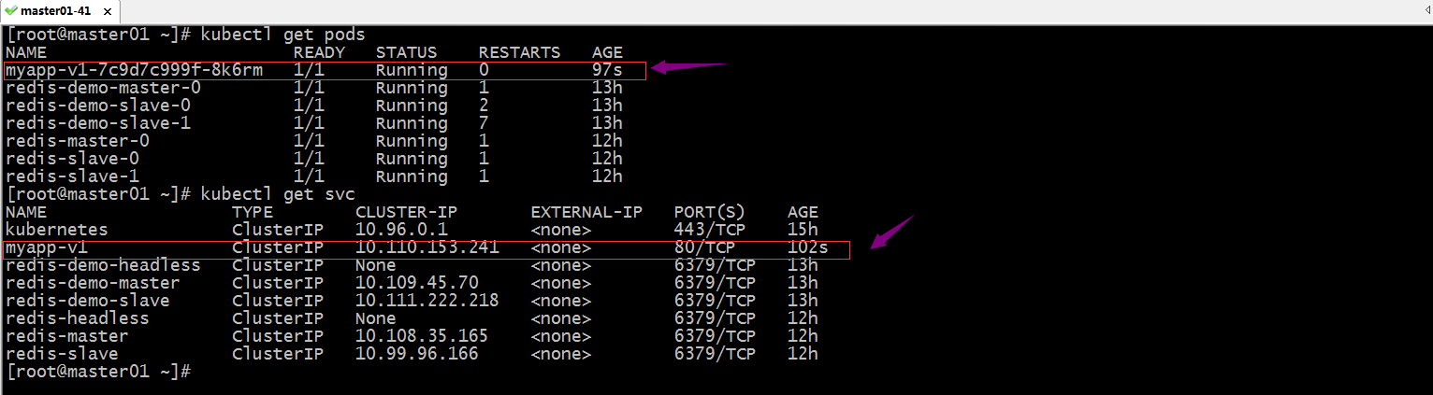The width and height of the screenshot is (1433, 395).
Task: Click the kubectl get pods command text
Action: point(283,35)
